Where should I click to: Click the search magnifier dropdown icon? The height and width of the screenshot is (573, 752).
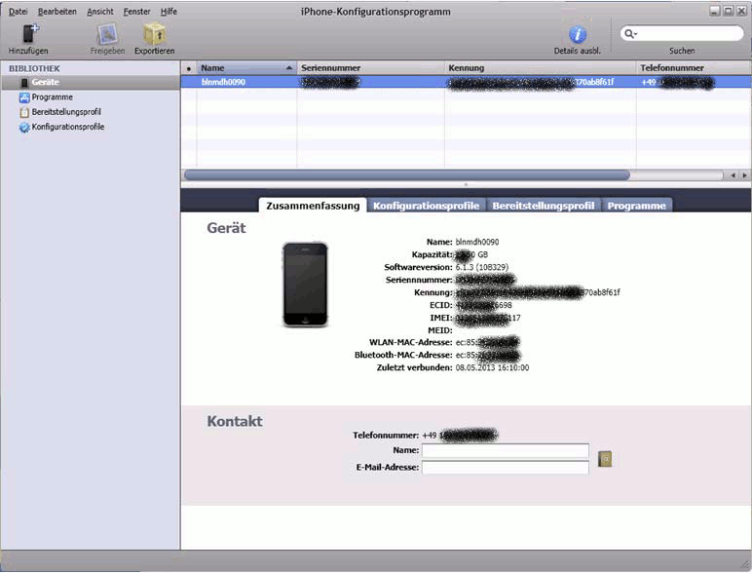631,34
